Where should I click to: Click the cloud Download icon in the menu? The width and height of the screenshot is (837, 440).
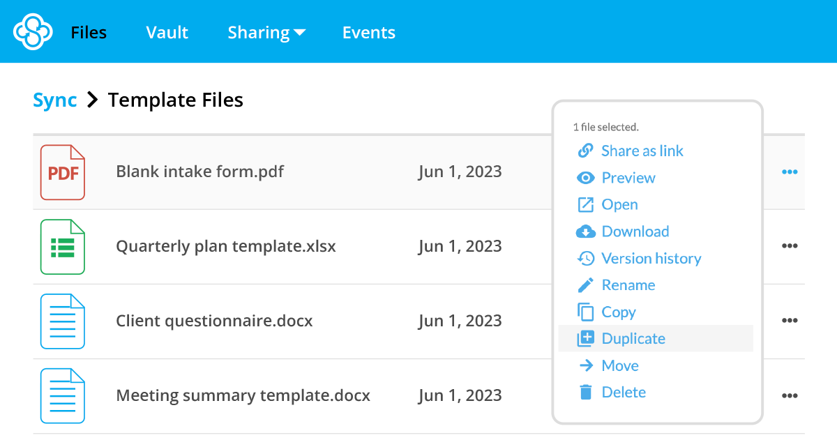586,231
